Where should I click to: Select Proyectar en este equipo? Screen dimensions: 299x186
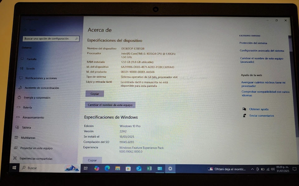[36, 148]
